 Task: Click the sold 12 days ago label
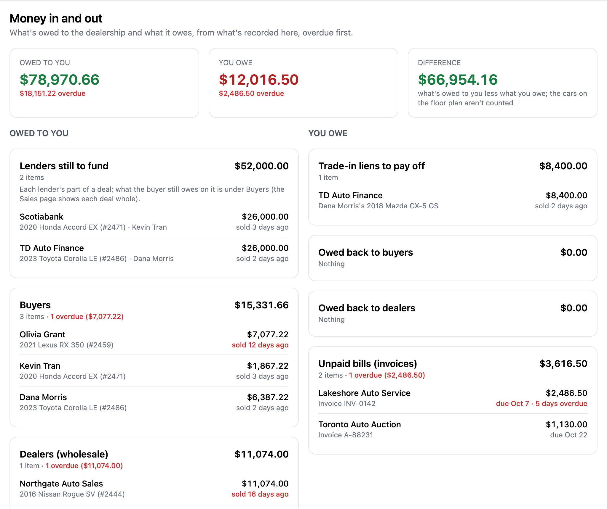point(260,345)
